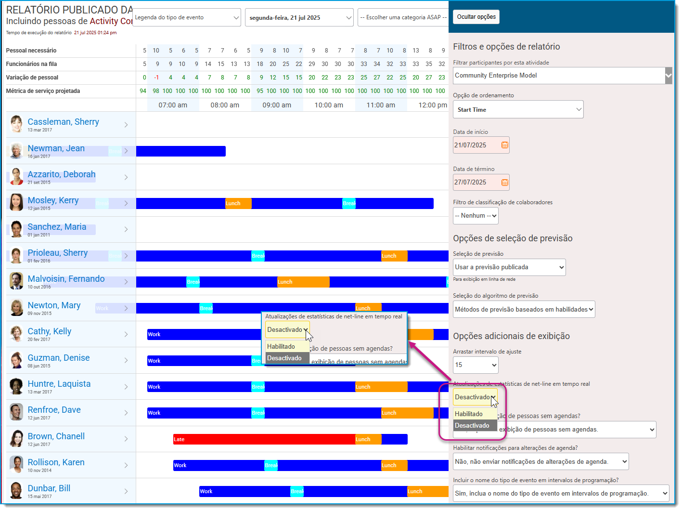Open Cassleman, Sherry employee link

tap(63, 122)
